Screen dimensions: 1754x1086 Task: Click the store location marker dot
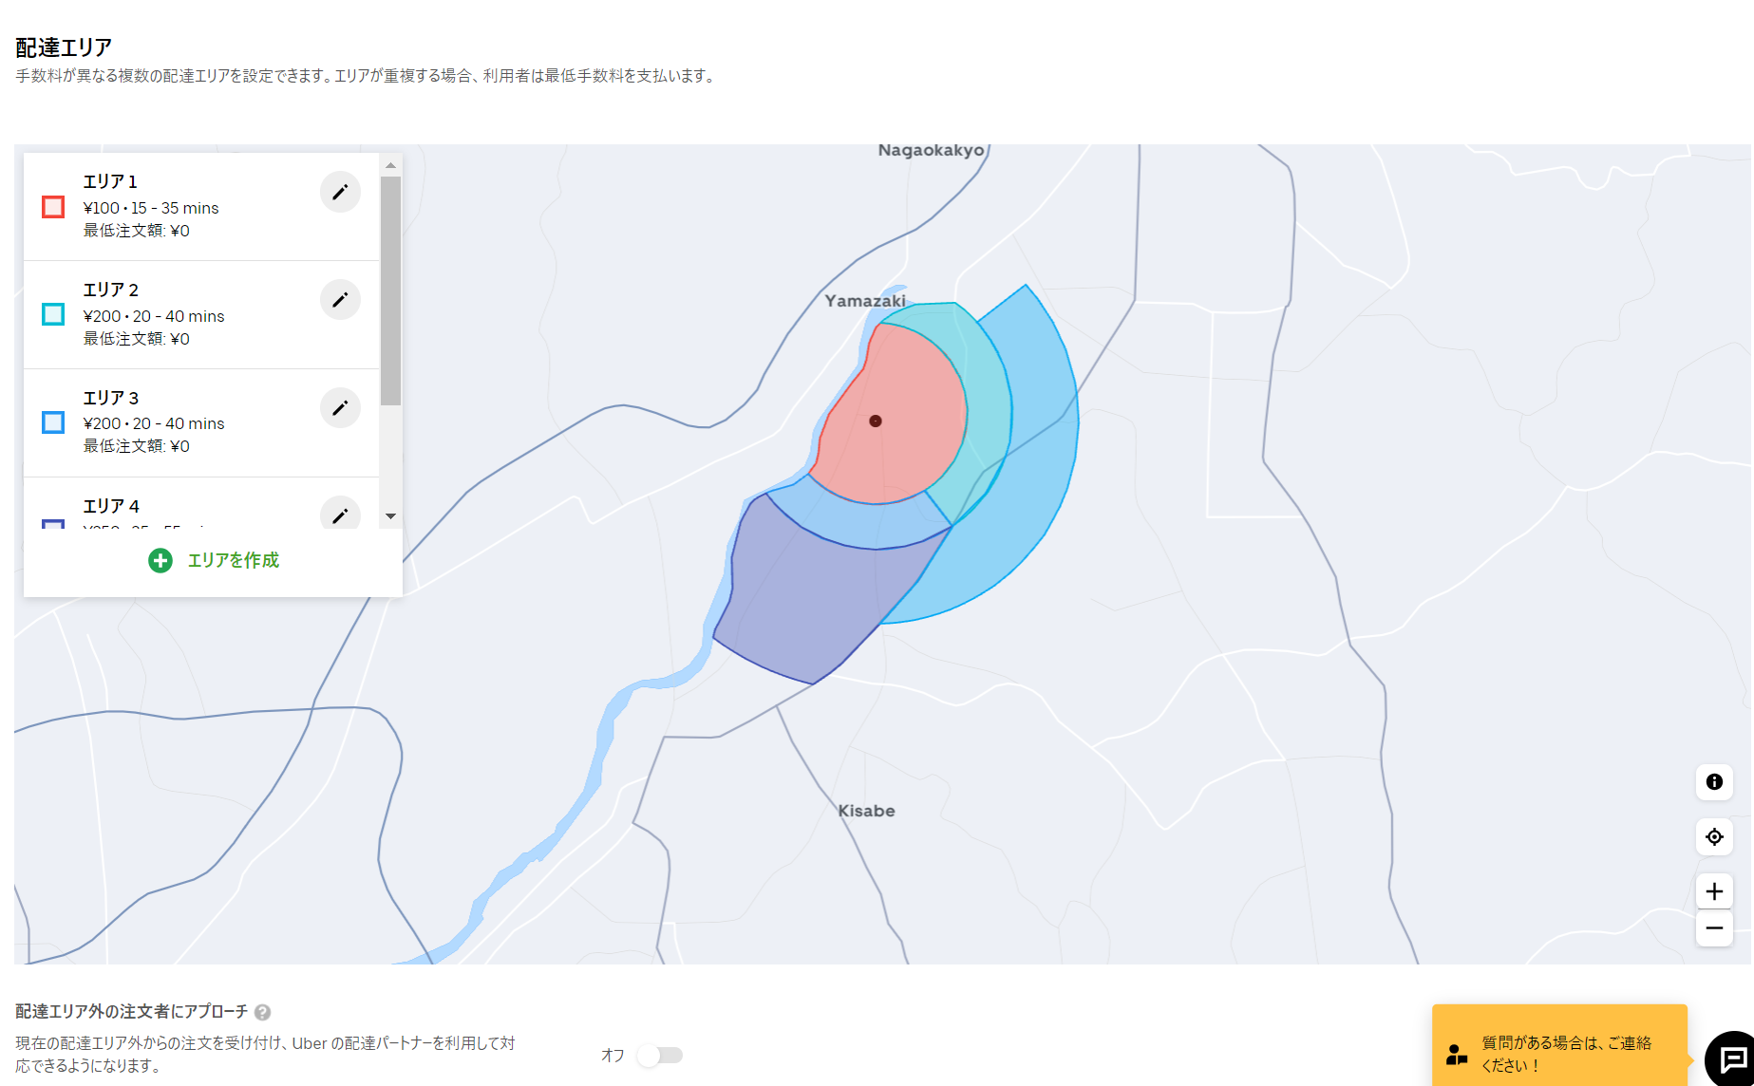click(876, 421)
